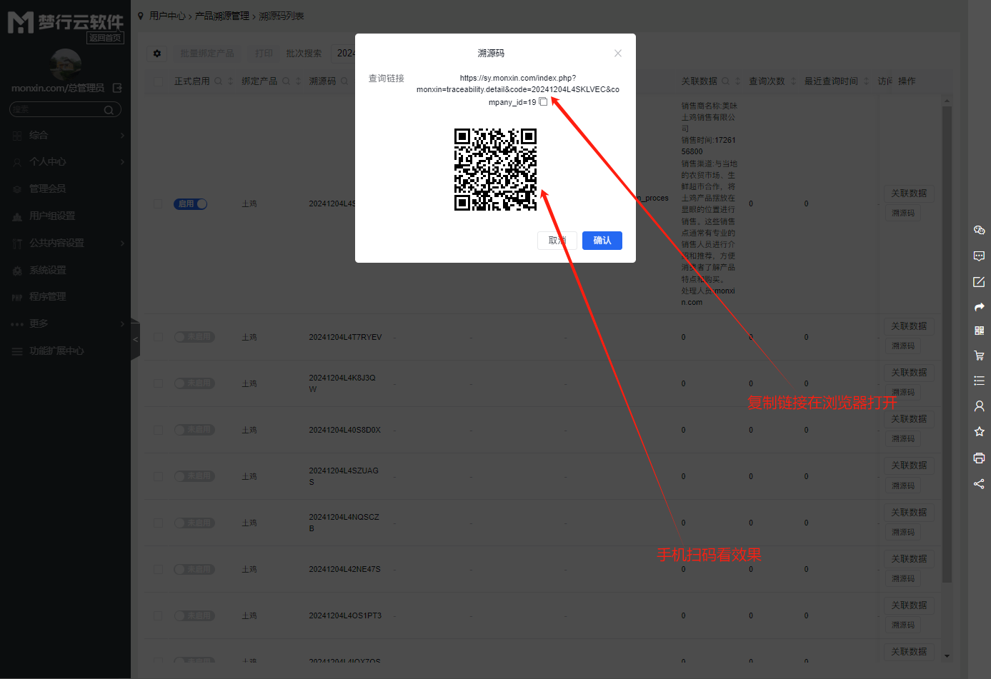991x679 pixels.
Task: Click the 取消 button in dialog
Action: (x=557, y=241)
